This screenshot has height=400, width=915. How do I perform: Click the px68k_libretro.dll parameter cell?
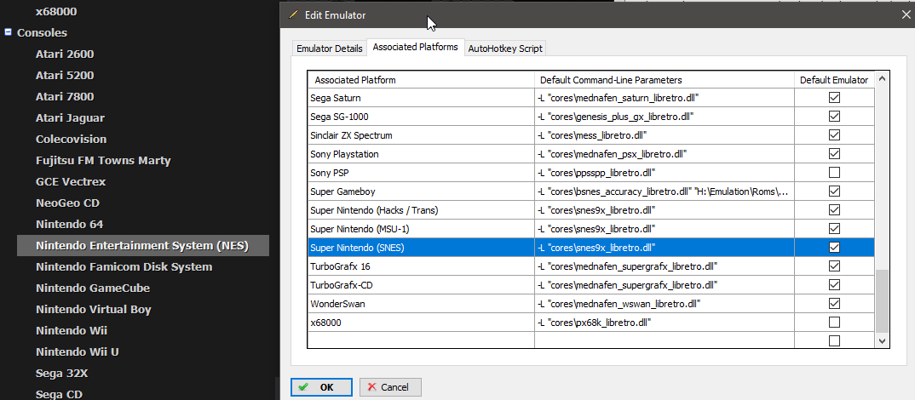click(664, 322)
